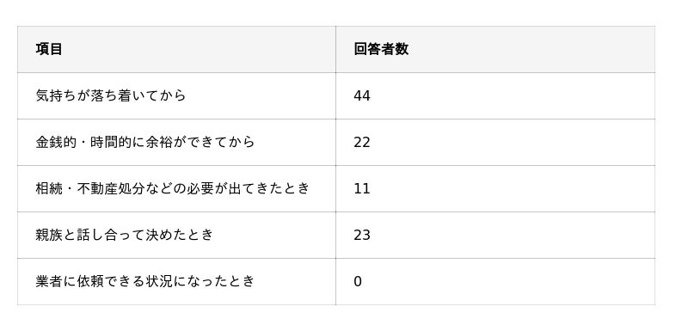Click the word 金銭的 in second row
688x331 pixels.
click(x=56, y=142)
